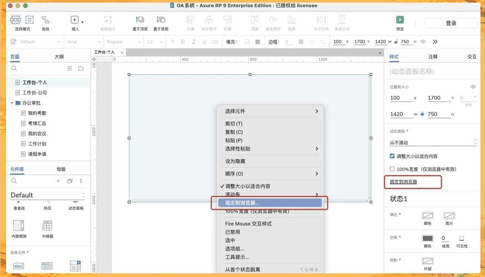
Task: Click the search icon in pages panel
Action: pyautogui.click(x=14, y=68)
